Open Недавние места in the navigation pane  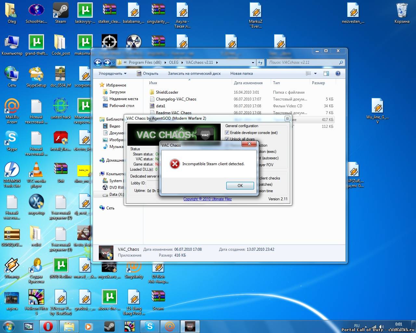[x=123, y=99]
